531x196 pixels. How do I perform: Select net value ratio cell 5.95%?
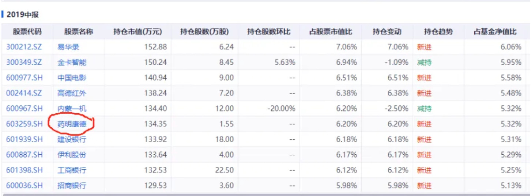point(511,62)
